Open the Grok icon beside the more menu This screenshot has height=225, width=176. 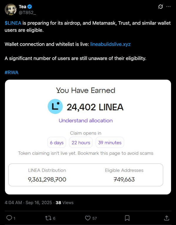pos(160,6)
